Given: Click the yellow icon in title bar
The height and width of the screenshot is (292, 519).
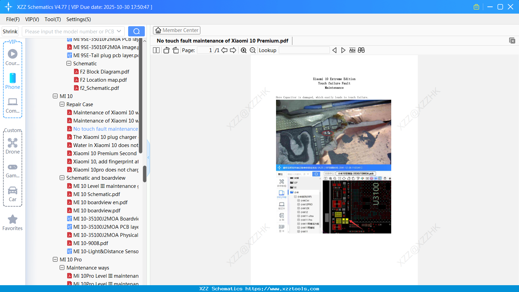Looking at the screenshot, I should 476,7.
